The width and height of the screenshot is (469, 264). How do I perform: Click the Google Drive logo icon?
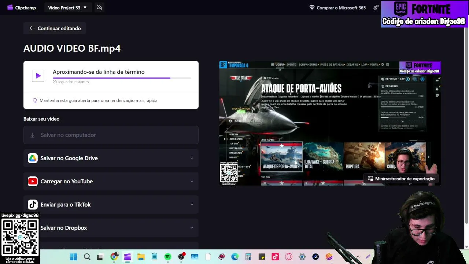(33, 158)
